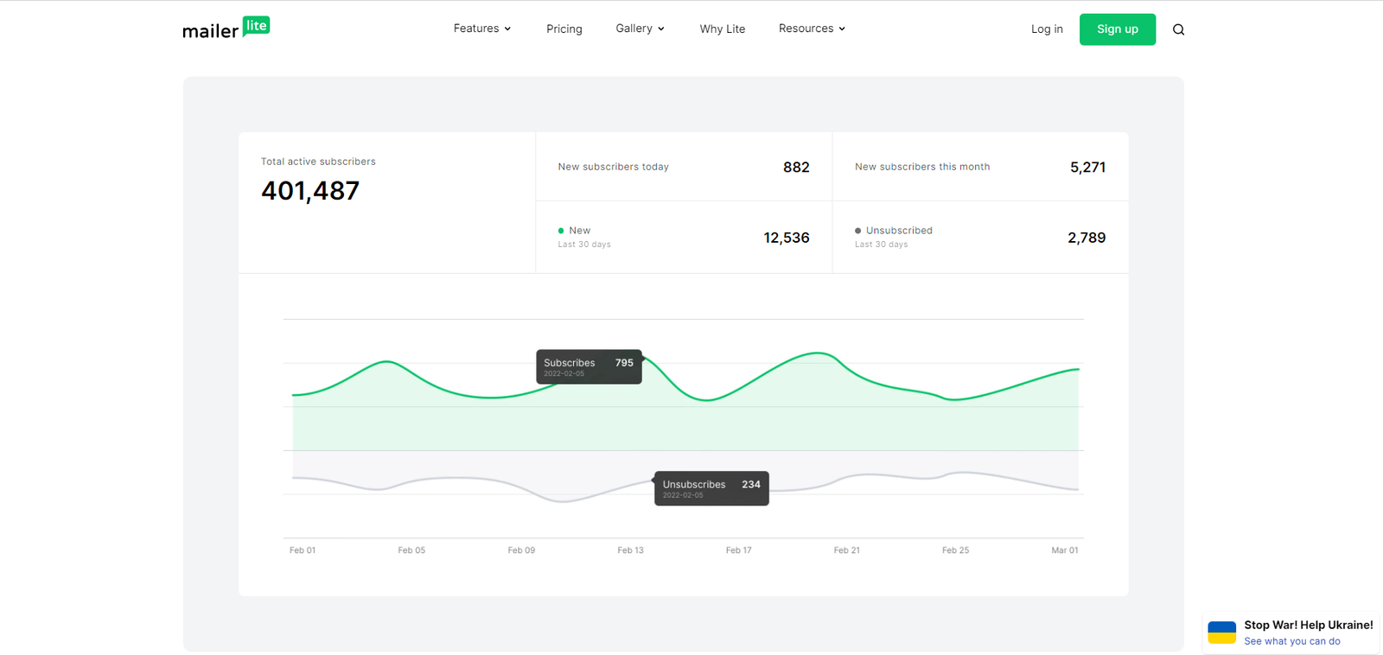Click the New label for last 30 days
This screenshot has height=655, width=1383.
(x=580, y=231)
